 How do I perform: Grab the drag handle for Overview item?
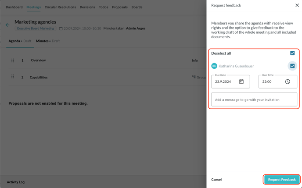click(13, 60)
